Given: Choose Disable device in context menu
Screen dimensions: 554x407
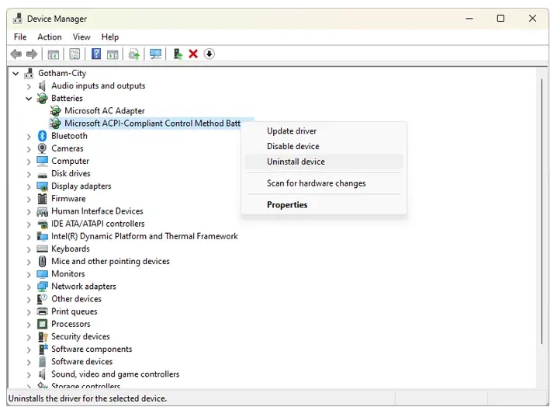Looking at the screenshot, I should point(324,146).
